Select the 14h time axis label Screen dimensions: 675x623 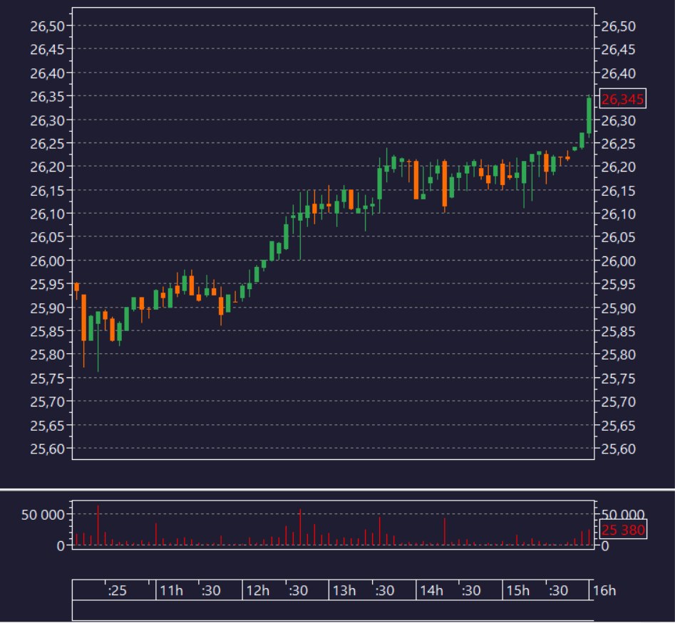431,591
